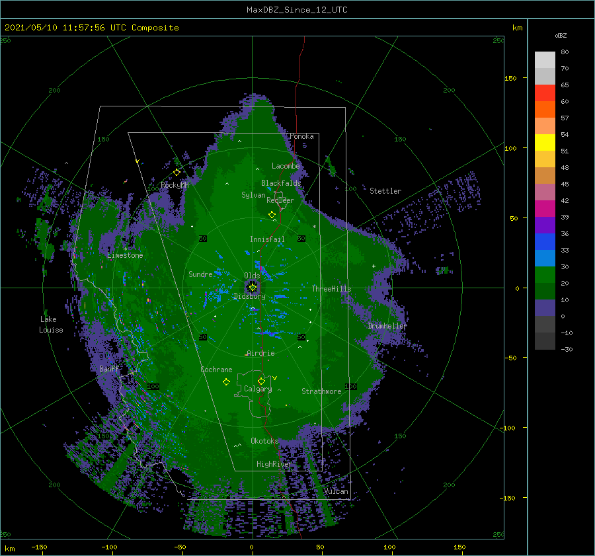The width and height of the screenshot is (595, 556).
Task: Click the Didsbury label
Action: click(250, 296)
